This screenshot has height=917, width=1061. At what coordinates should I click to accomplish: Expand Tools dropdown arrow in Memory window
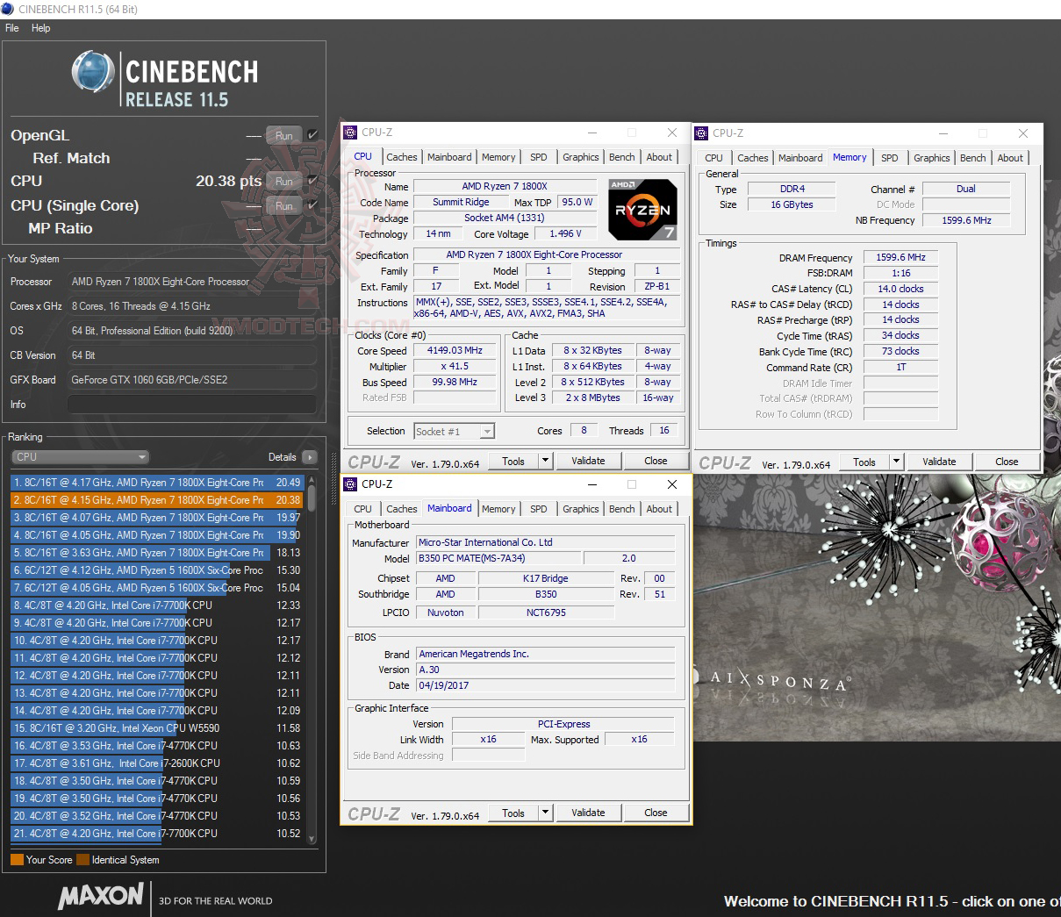[x=896, y=462]
